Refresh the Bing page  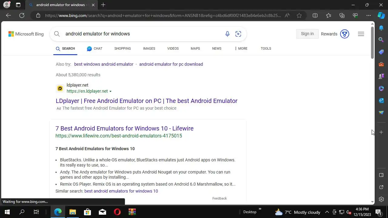[x=22, y=15]
